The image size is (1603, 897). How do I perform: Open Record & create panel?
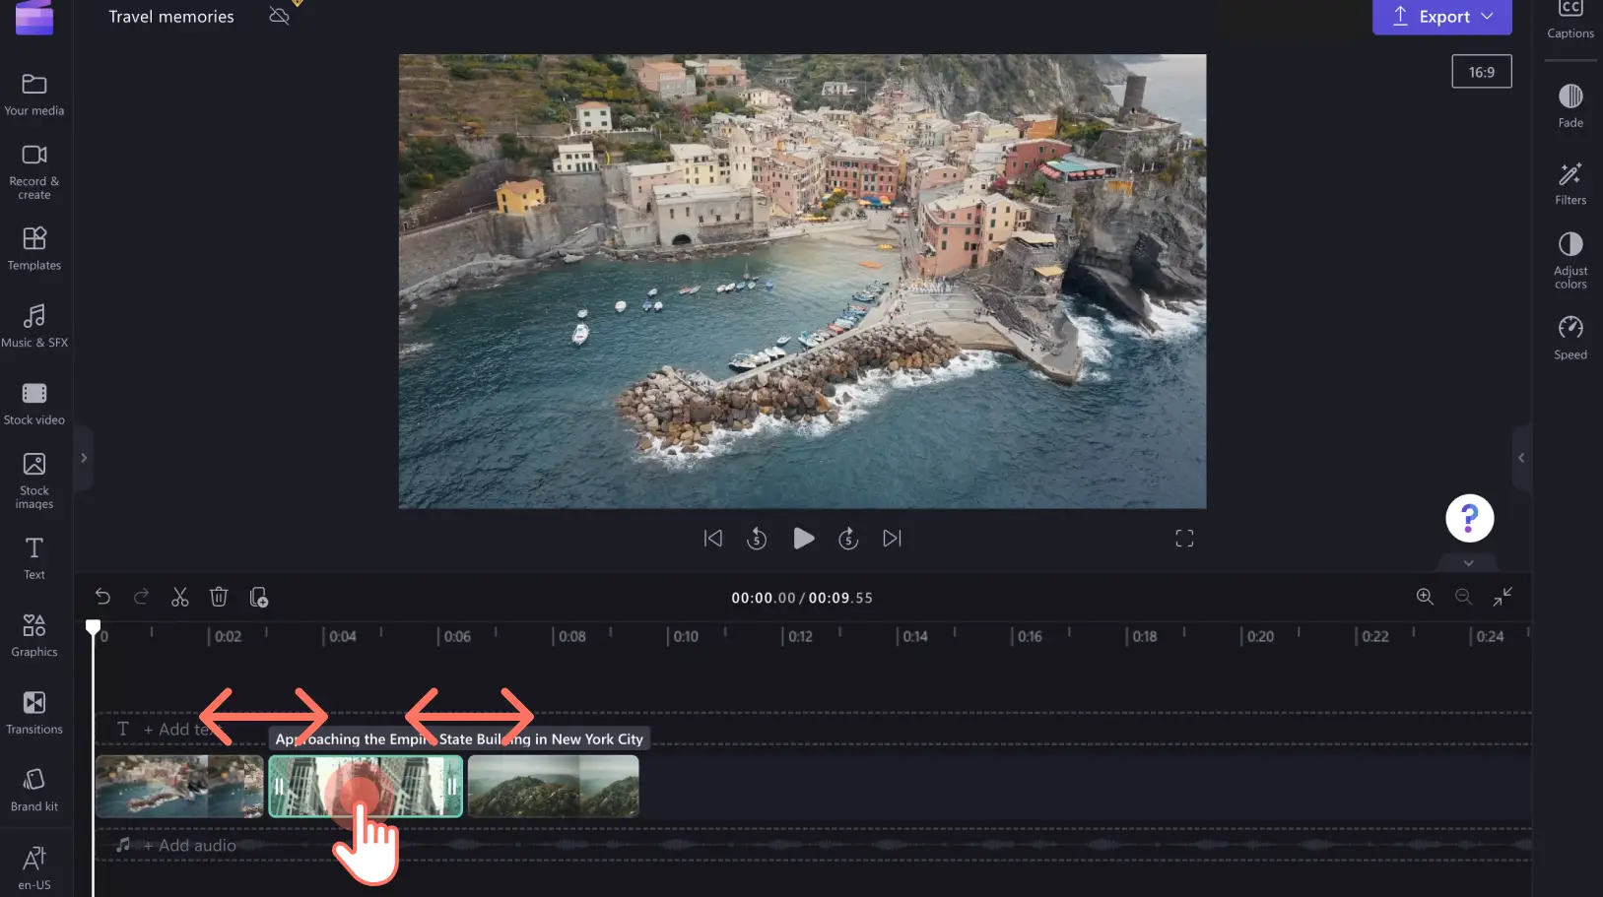[34, 171]
